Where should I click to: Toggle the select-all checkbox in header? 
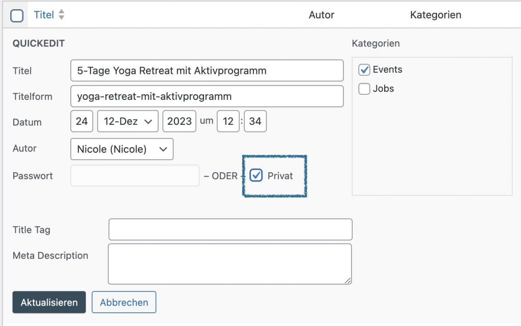click(17, 16)
